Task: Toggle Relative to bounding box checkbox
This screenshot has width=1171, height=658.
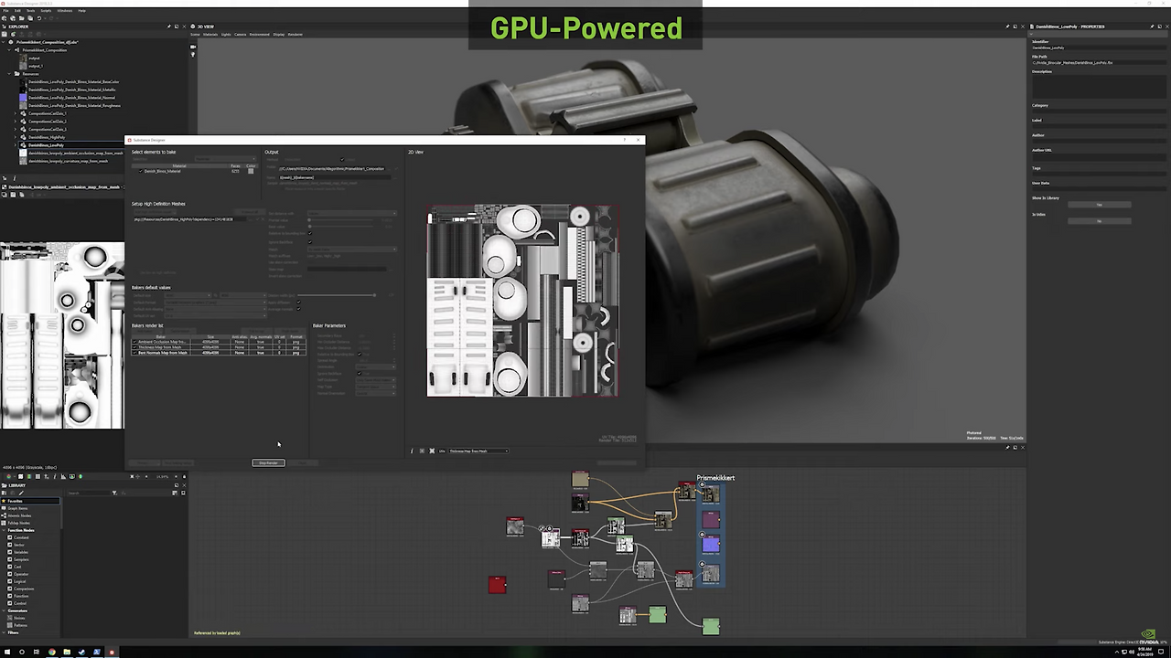Action: (x=309, y=234)
